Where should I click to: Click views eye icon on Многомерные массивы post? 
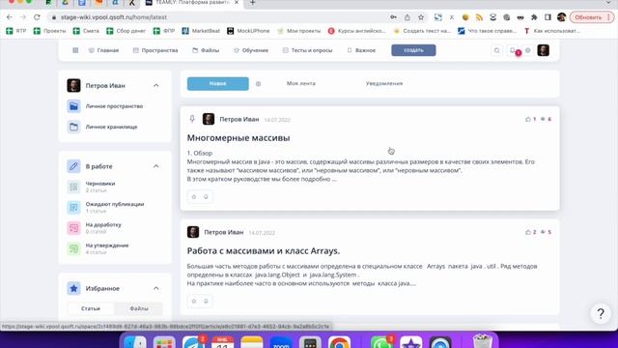click(543, 119)
